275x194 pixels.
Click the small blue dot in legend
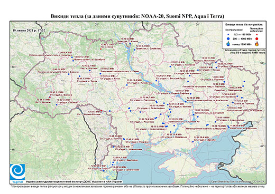pos(228,34)
